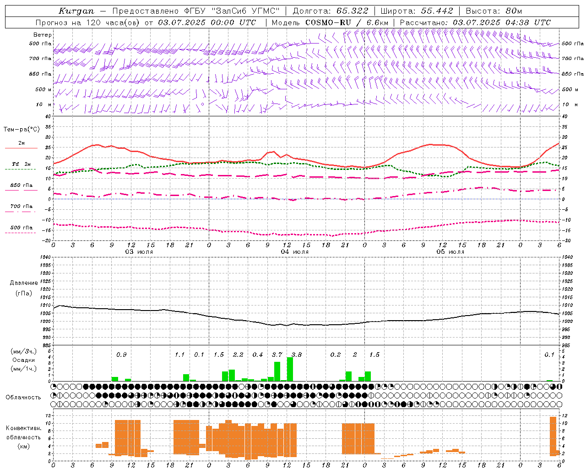
Task: Click the Ветер wind panel label
Action: pyautogui.click(x=43, y=35)
